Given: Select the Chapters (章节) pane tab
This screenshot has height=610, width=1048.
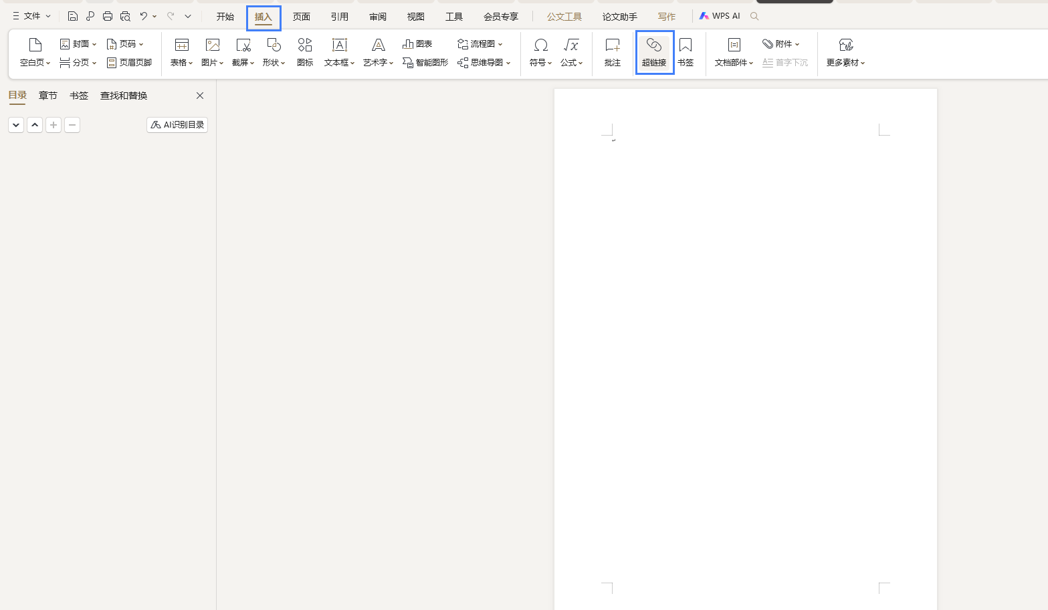Looking at the screenshot, I should 48,96.
